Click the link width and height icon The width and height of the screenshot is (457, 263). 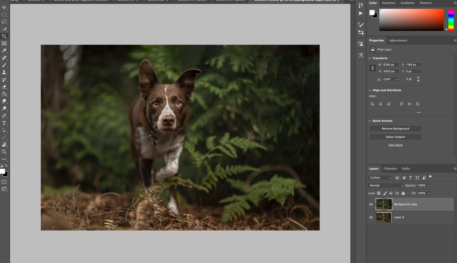[372, 68]
